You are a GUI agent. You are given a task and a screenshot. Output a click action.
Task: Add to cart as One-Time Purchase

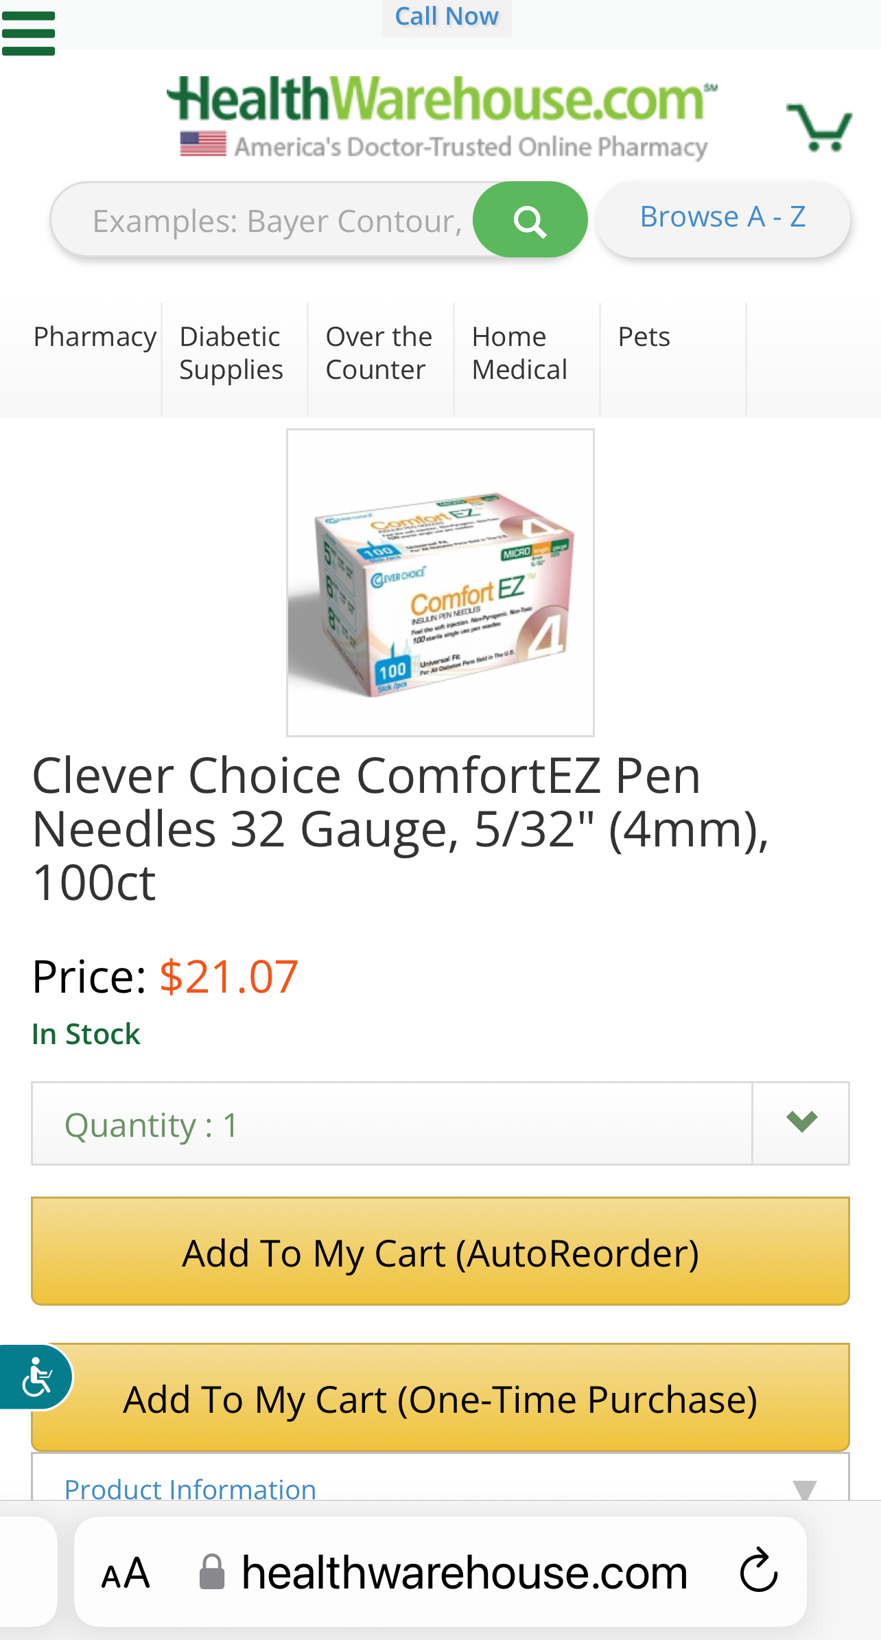[440, 1398]
